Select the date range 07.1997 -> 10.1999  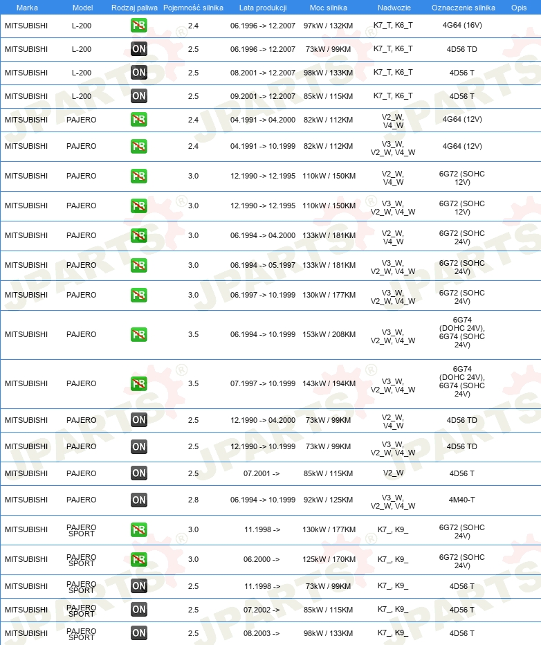263,383
